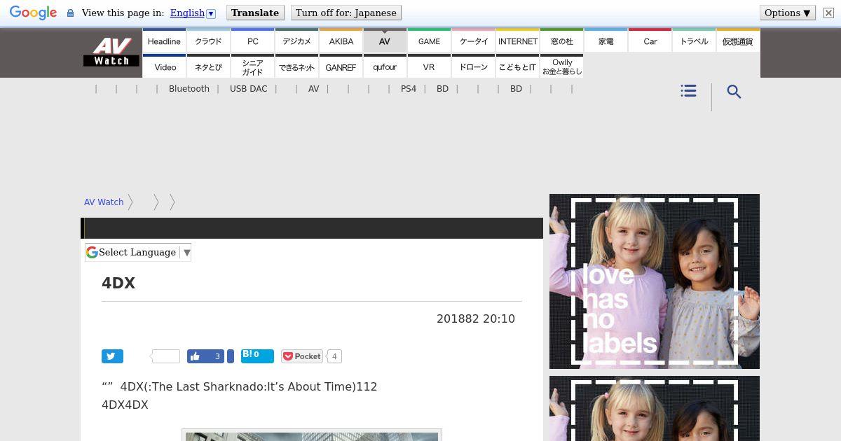Image resolution: width=841 pixels, height=441 pixels.
Task: Click the lock icon beside View this page
Action: point(70,13)
